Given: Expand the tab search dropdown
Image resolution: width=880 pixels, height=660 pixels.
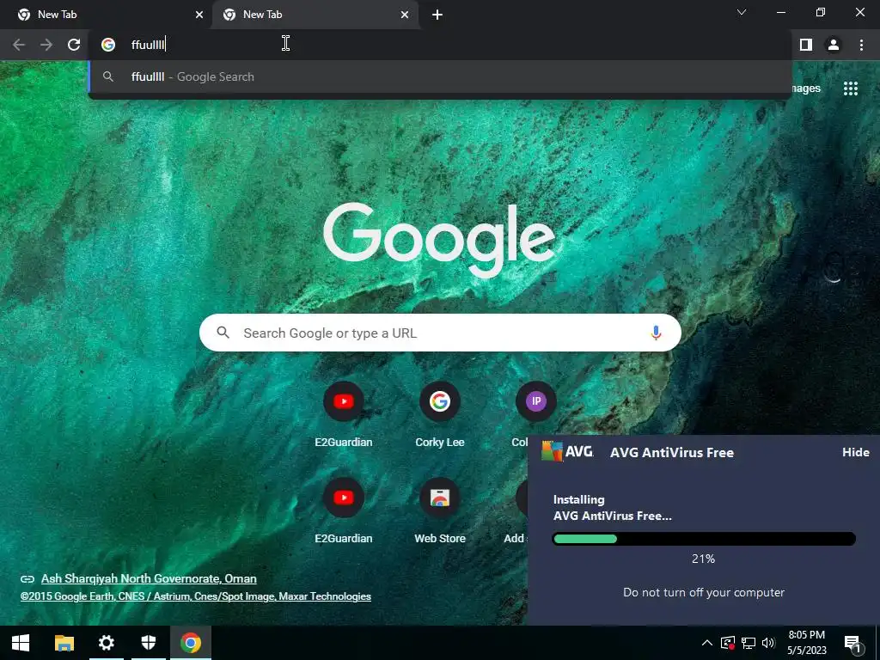Looking at the screenshot, I should click(x=742, y=12).
